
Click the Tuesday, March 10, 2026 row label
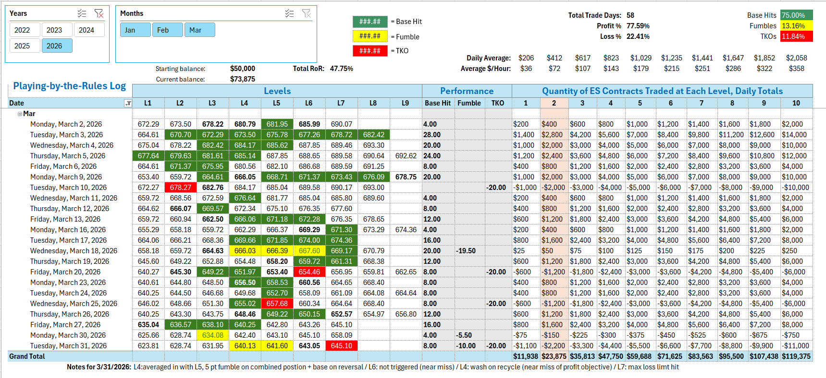[x=68, y=188]
